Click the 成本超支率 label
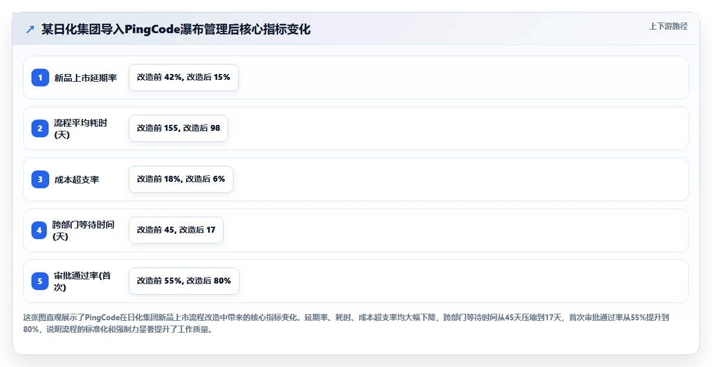The height and width of the screenshot is (367, 712). coord(76,179)
